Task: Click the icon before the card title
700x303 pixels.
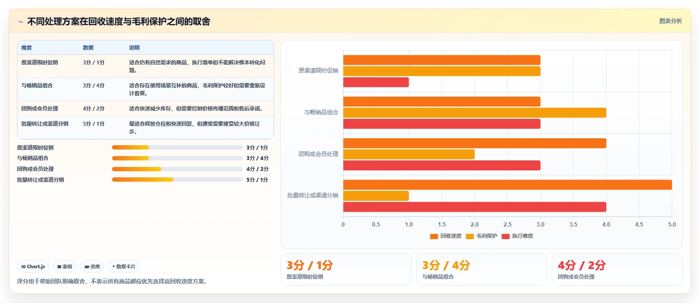Action: point(20,22)
